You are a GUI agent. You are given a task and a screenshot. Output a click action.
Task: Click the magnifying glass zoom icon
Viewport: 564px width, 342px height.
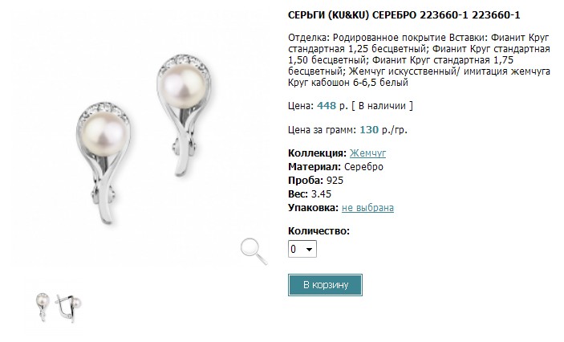[x=254, y=251]
